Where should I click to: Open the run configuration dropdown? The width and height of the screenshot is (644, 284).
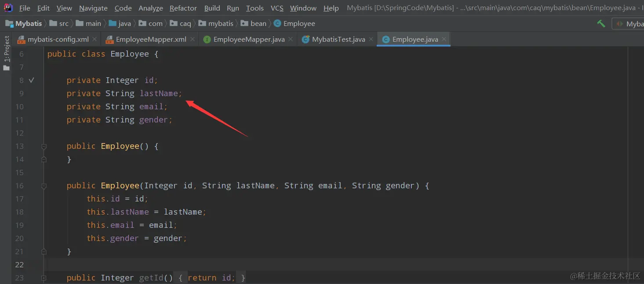point(628,24)
